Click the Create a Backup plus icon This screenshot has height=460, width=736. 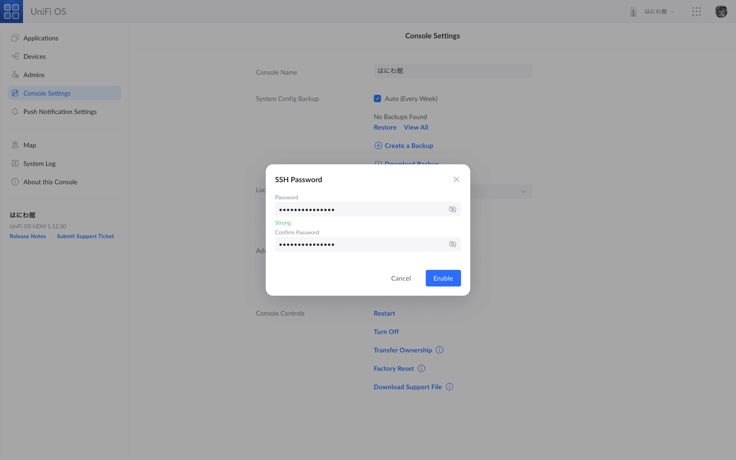pos(378,145)
